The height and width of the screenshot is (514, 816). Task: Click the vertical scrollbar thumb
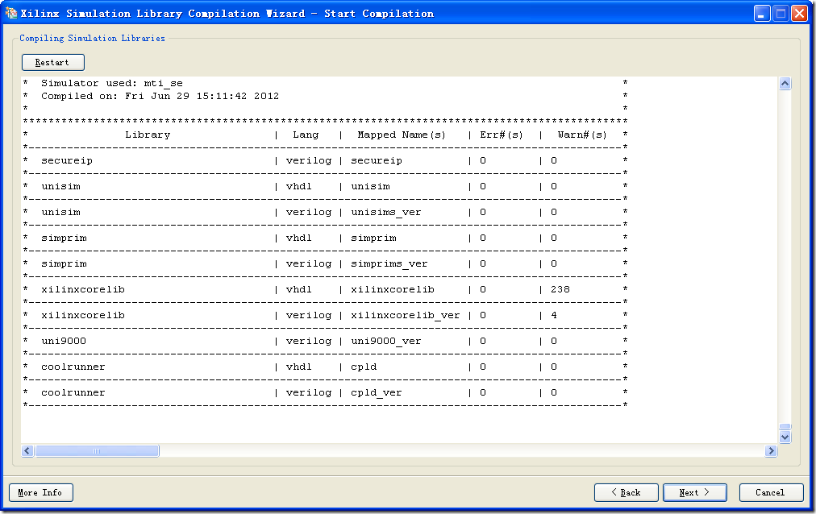pos(785,426)
